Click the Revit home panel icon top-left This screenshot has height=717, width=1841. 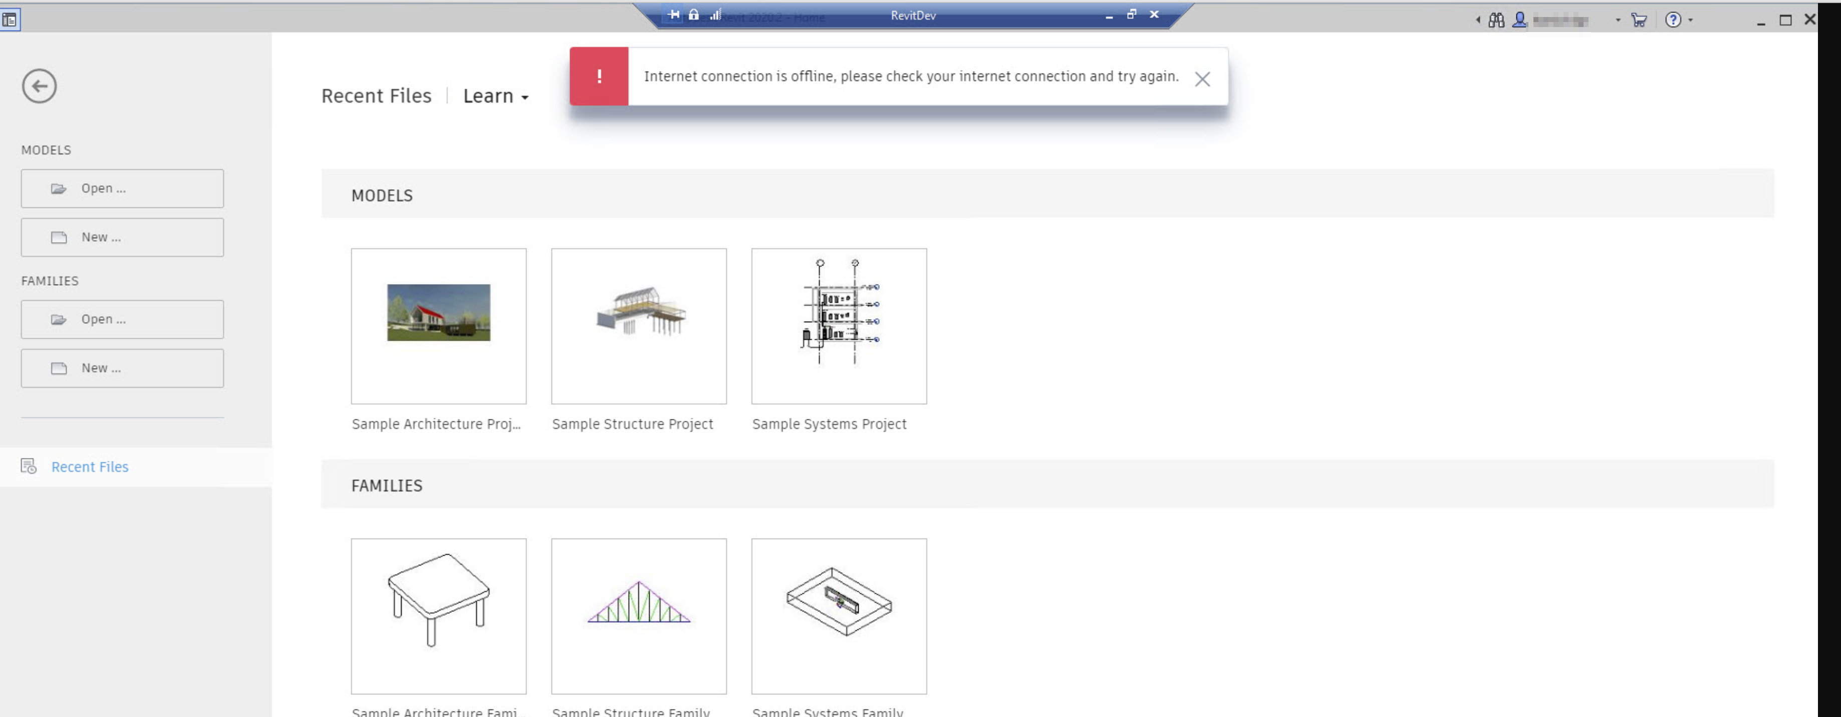pyautogui.click(x=10, y=20)
